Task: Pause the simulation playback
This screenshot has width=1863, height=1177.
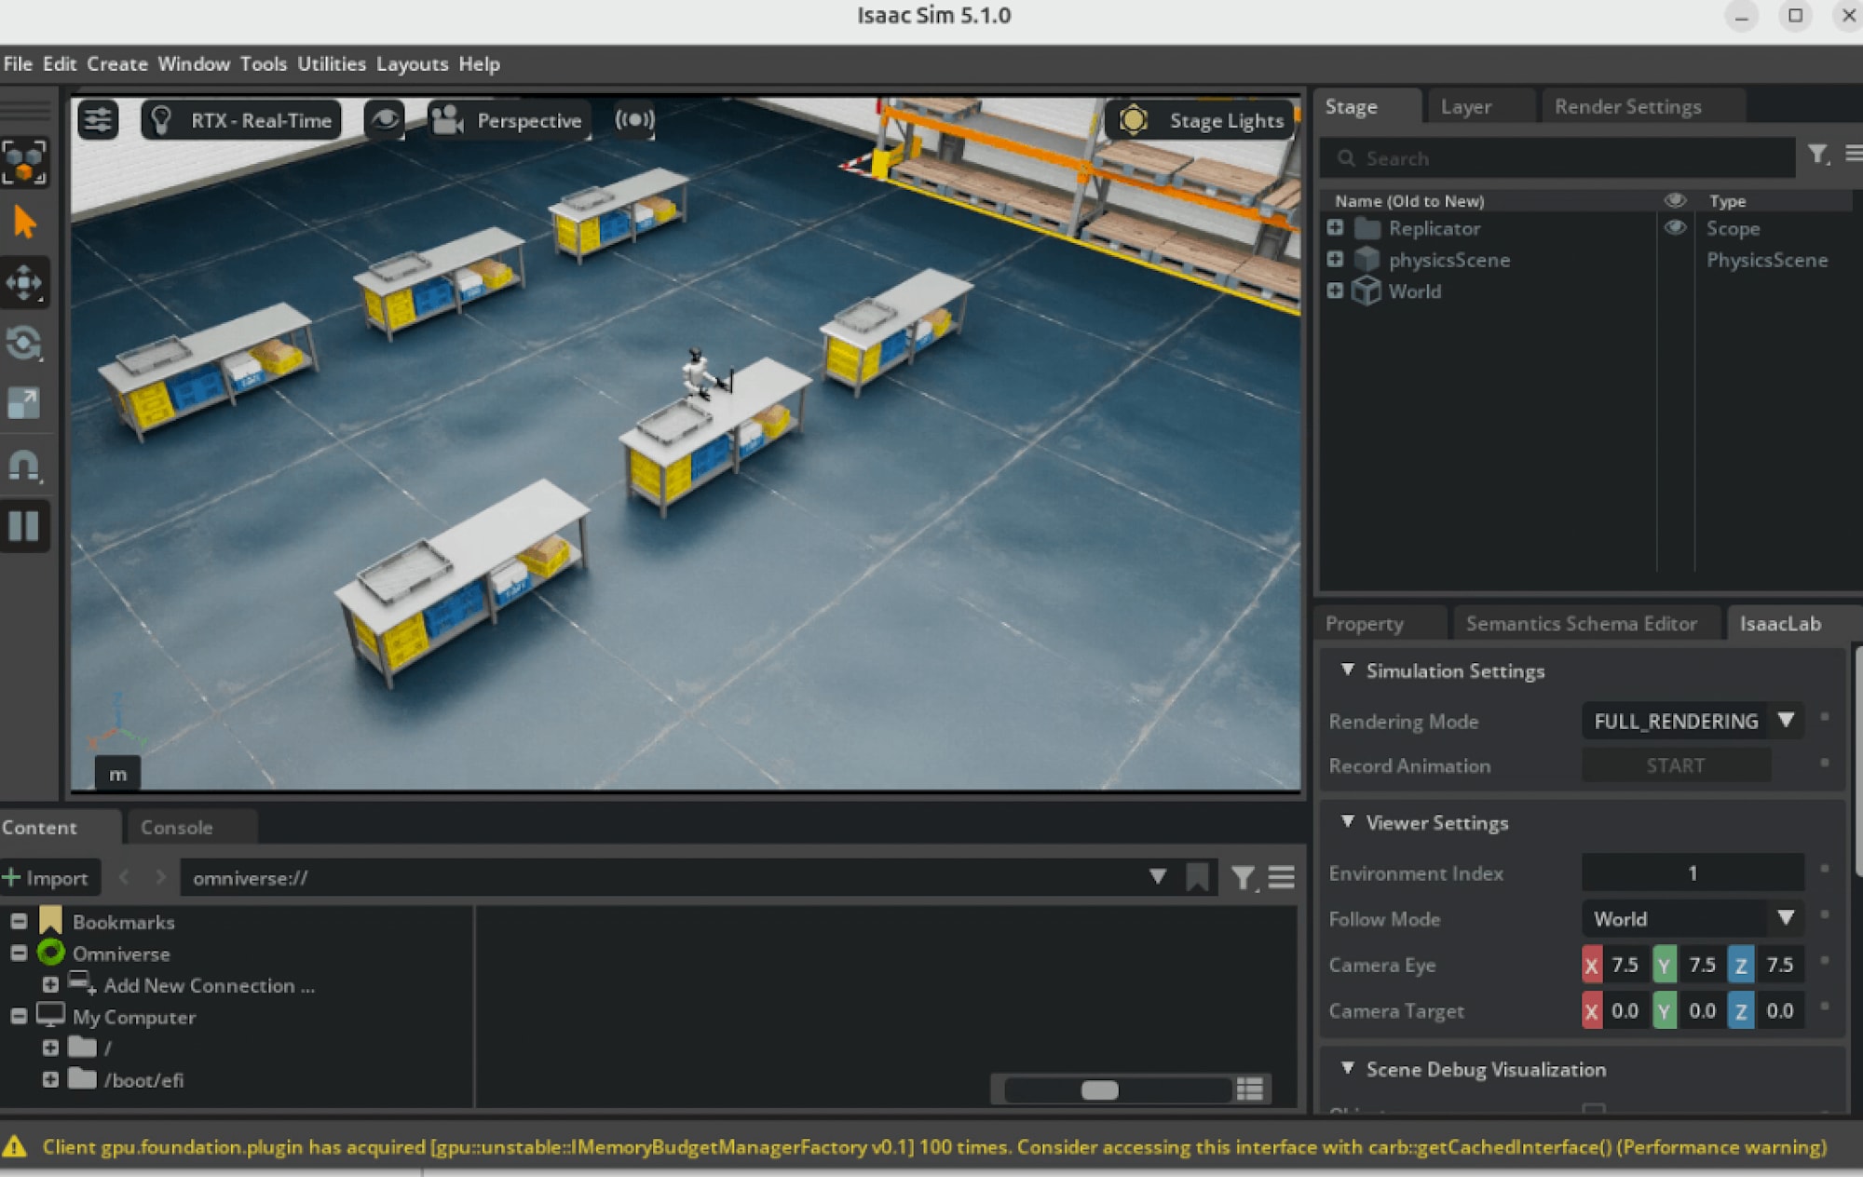Action: click(x=25, y=526)
